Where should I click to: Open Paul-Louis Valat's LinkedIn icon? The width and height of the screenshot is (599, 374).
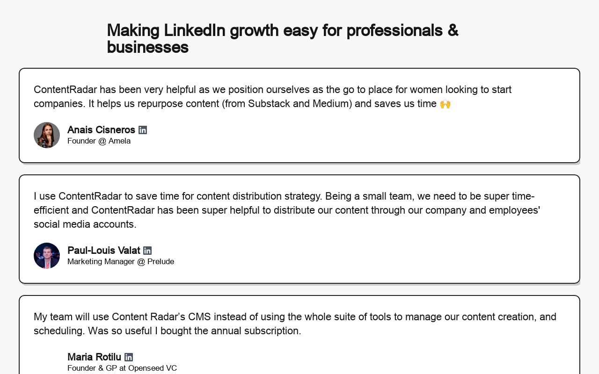[147, 251]
